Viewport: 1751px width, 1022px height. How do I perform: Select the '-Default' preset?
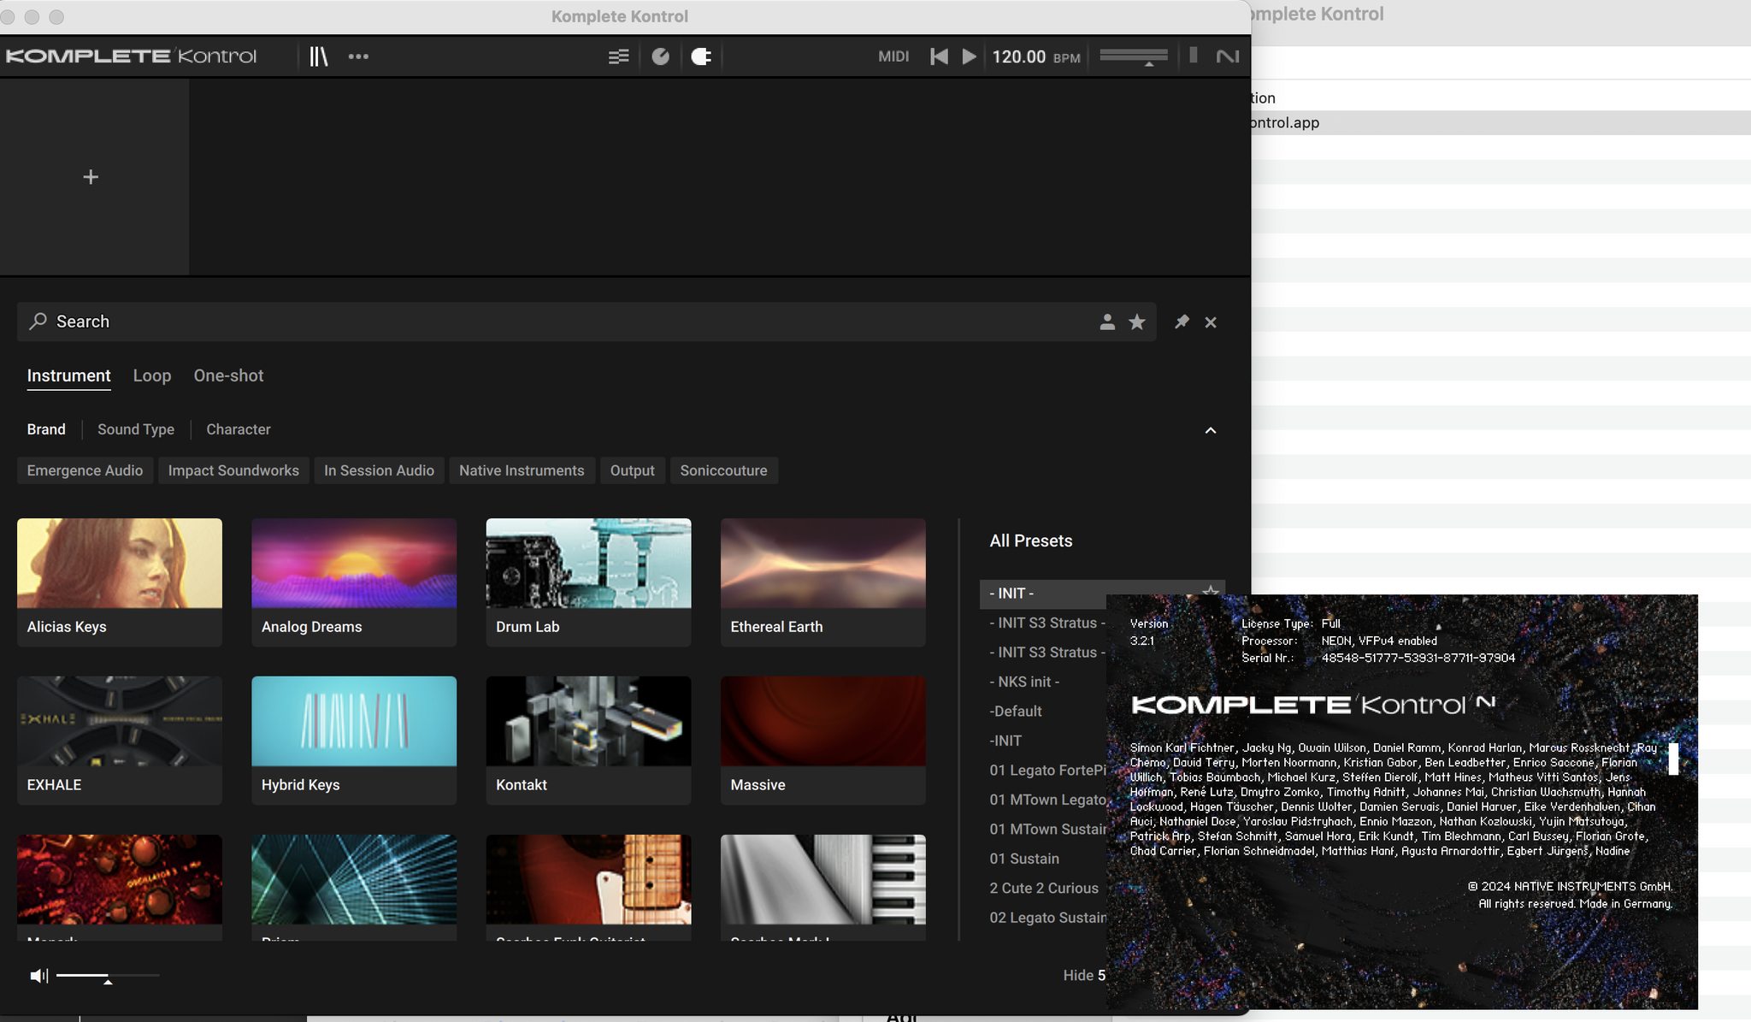coord(1016,712)
